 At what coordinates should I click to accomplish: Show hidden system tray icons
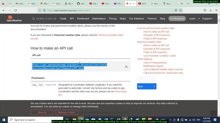pyautogui.click(x=170, y=120)
